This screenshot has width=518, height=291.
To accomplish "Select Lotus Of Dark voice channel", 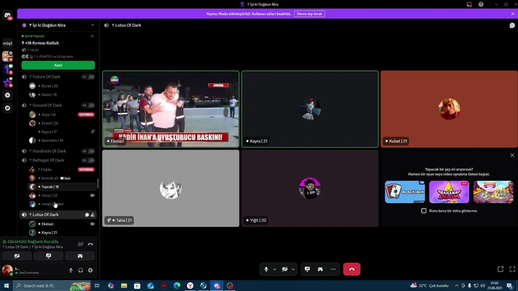I will point(58,215).
